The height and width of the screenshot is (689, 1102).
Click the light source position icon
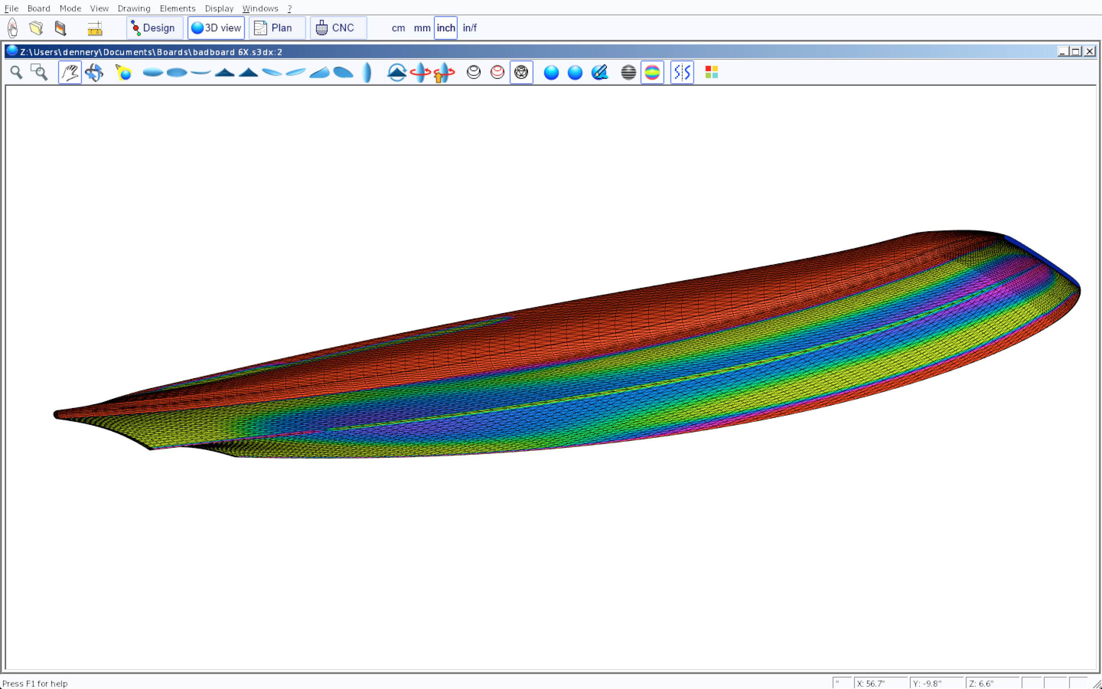[124, 72]
